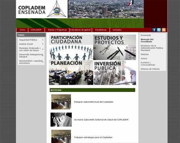Image resolution: width=180 pixels, height=143 pixels.
Task: Click the Temas panel header
Action: click(31, 35)
